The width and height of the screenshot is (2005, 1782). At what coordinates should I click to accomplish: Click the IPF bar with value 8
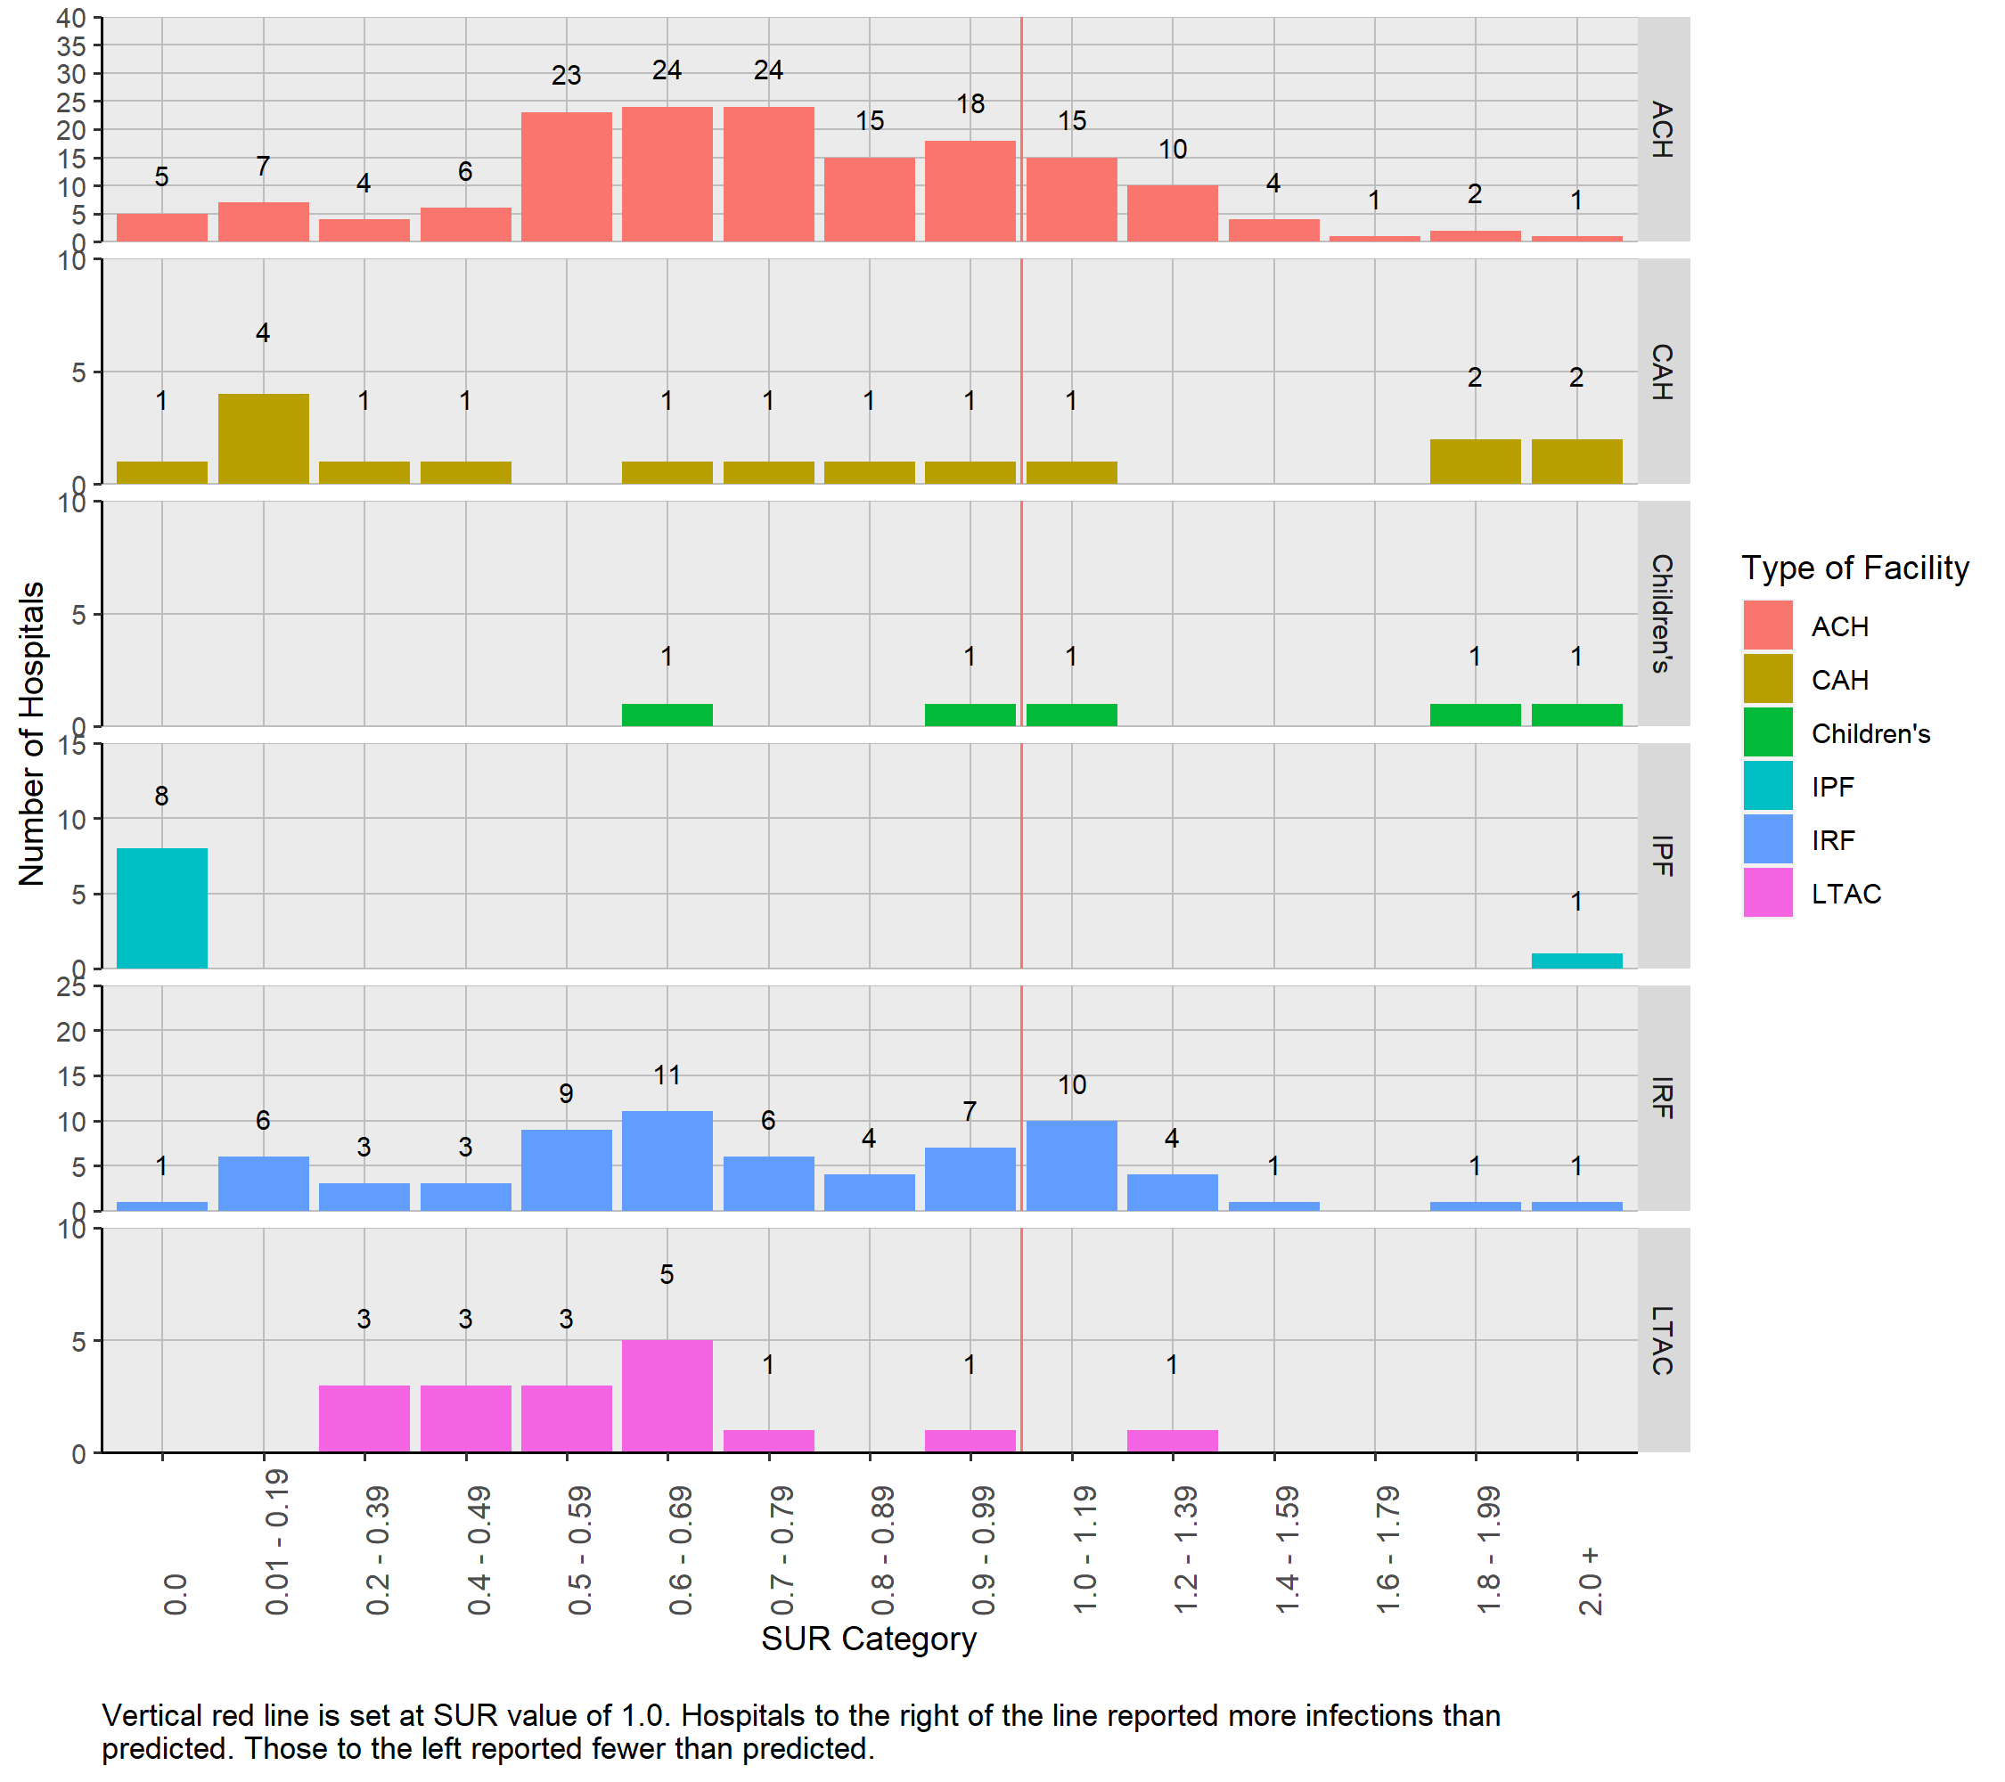click(162, 908)
